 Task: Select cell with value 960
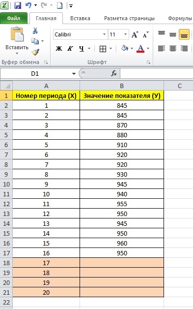(122, 243)
